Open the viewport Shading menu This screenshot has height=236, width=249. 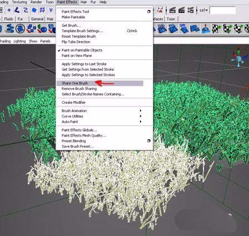tap(5, 41)
